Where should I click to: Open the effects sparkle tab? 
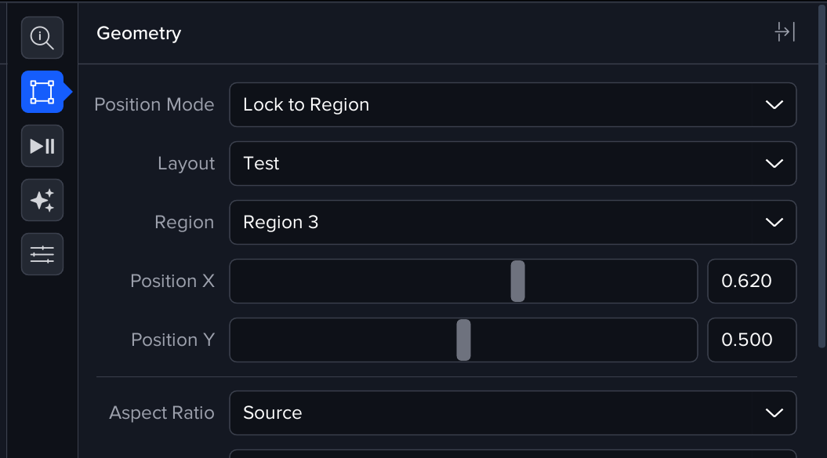coord(42,200)
